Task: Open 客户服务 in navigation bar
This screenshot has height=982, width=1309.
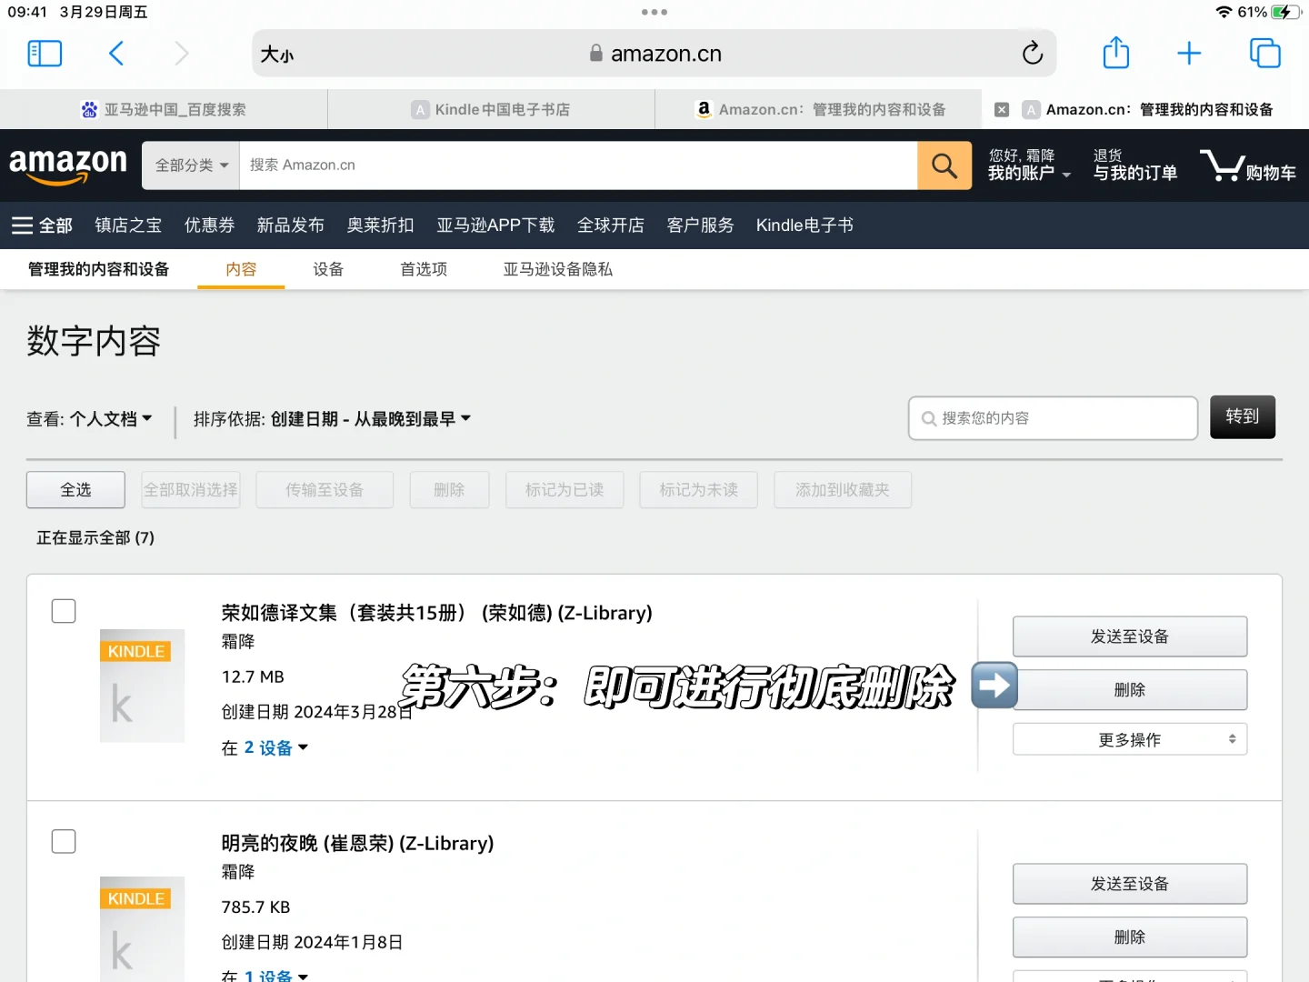Action: click(700, 225)
